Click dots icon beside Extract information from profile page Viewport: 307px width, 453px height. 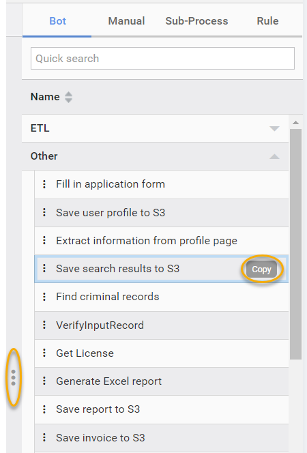pos(44,240)
